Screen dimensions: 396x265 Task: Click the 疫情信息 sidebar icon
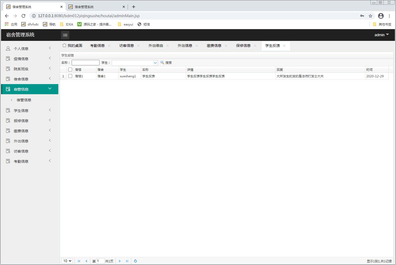pos(8,59)
